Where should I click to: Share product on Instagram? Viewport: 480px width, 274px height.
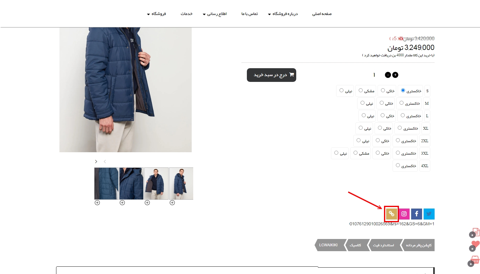pyautogui.click(x=404, y=214)
